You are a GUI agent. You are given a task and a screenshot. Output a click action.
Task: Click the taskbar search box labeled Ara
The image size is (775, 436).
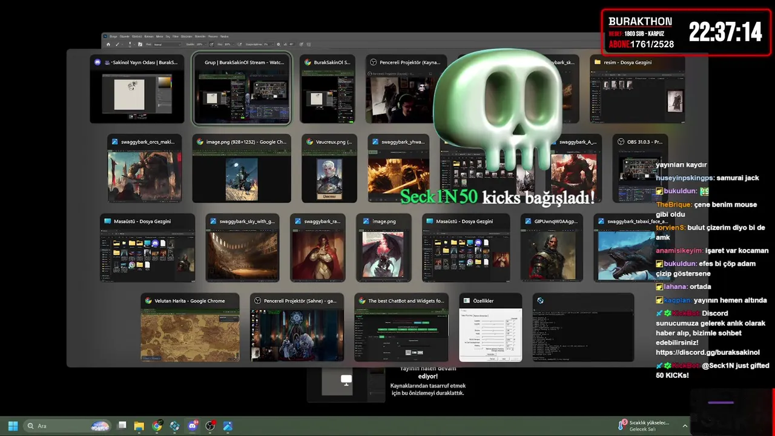(x=68, y=426)
